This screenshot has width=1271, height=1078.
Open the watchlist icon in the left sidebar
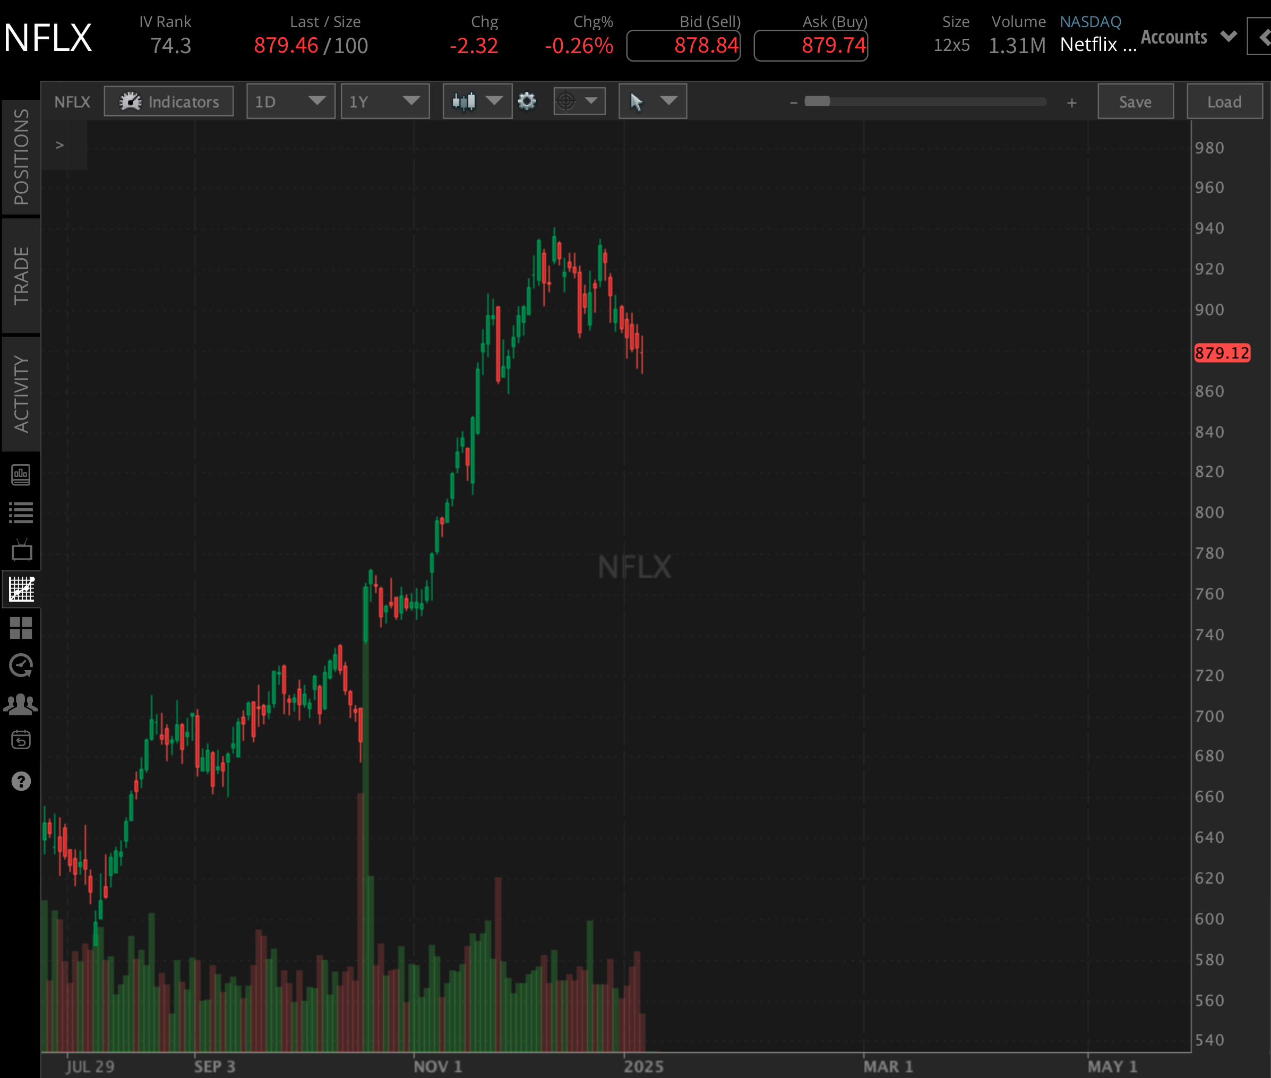(x=21, y=512)
